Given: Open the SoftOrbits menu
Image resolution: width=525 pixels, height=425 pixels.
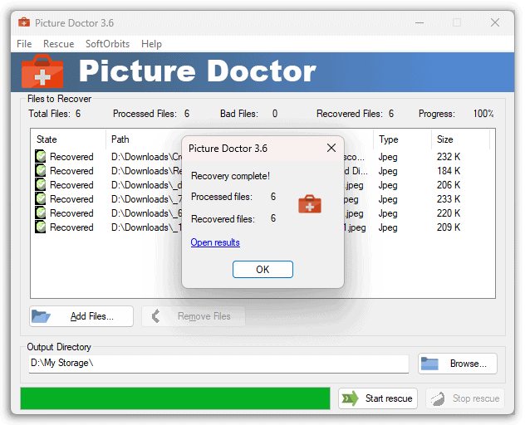Looking at the screenshot, I should coord(107,44).
